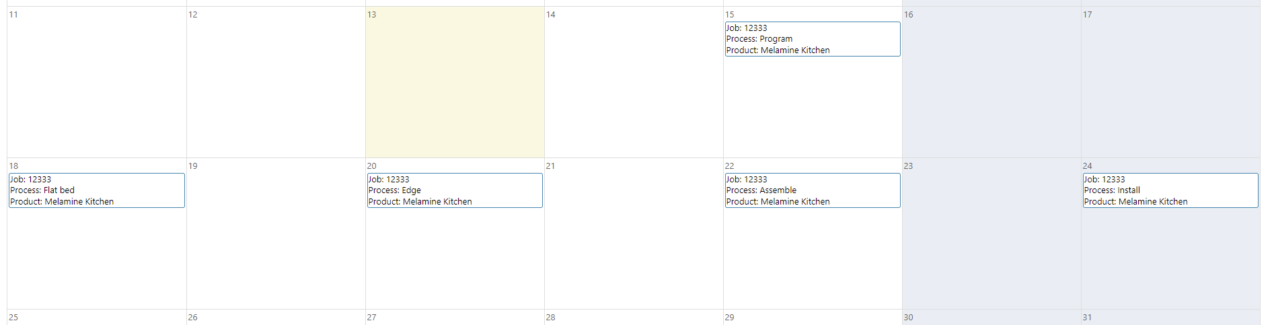Open the Program process event for job 12333

[812, 39]
